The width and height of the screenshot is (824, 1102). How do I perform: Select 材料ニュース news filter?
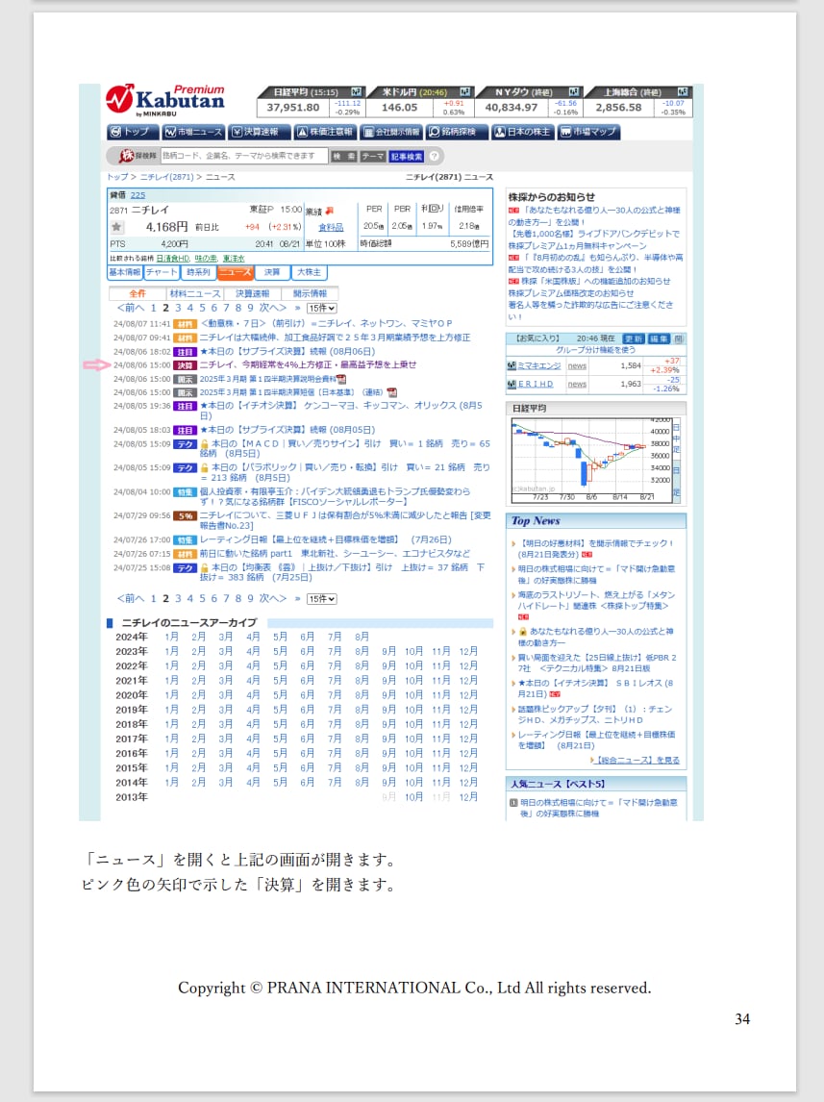(x=194, y=294)
